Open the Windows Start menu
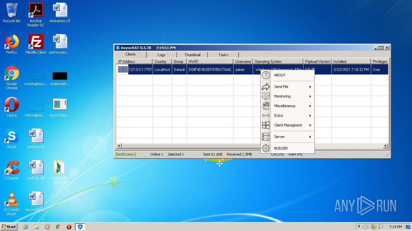The image size is (412, 231). [9, 227]
